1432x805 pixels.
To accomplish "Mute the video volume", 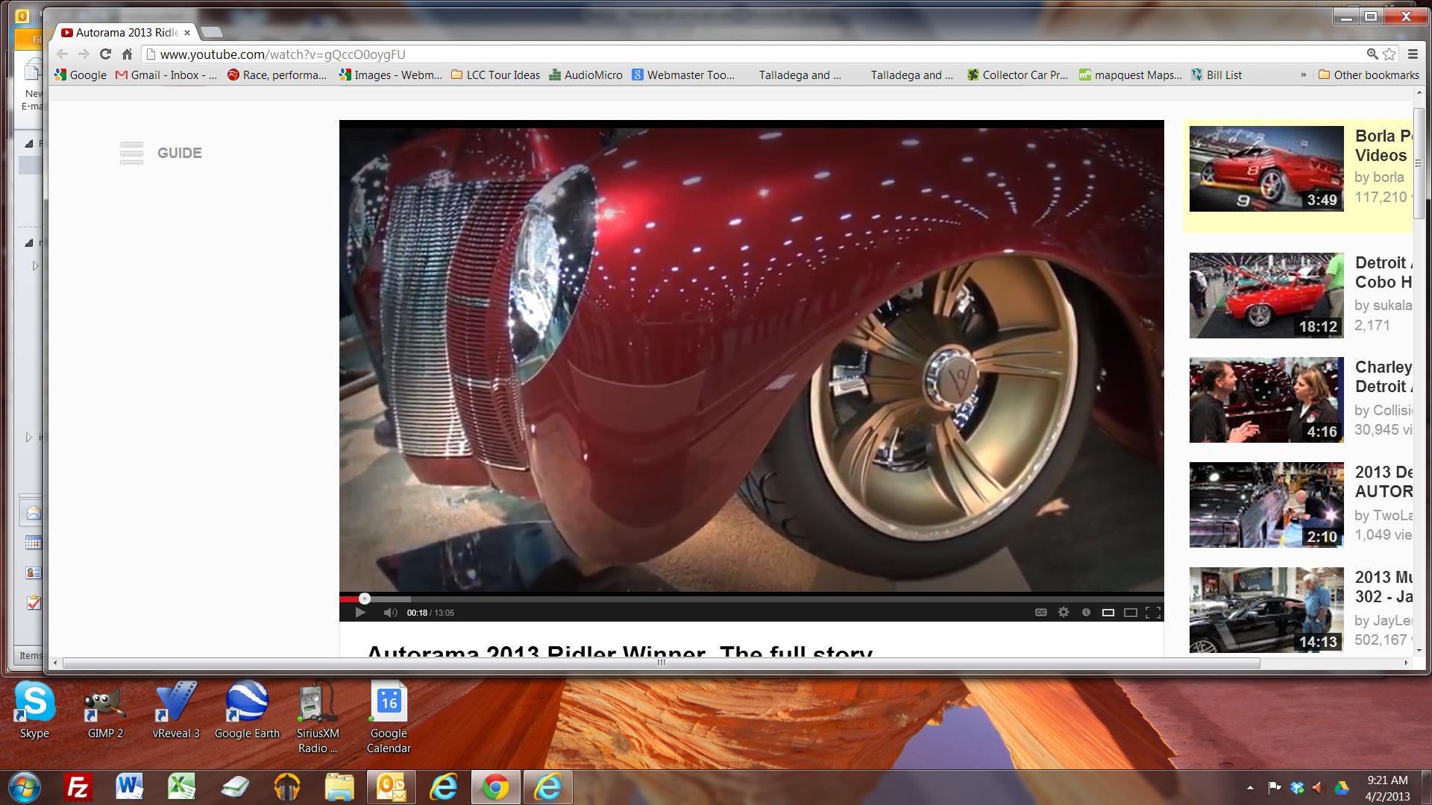I will 390,613.
